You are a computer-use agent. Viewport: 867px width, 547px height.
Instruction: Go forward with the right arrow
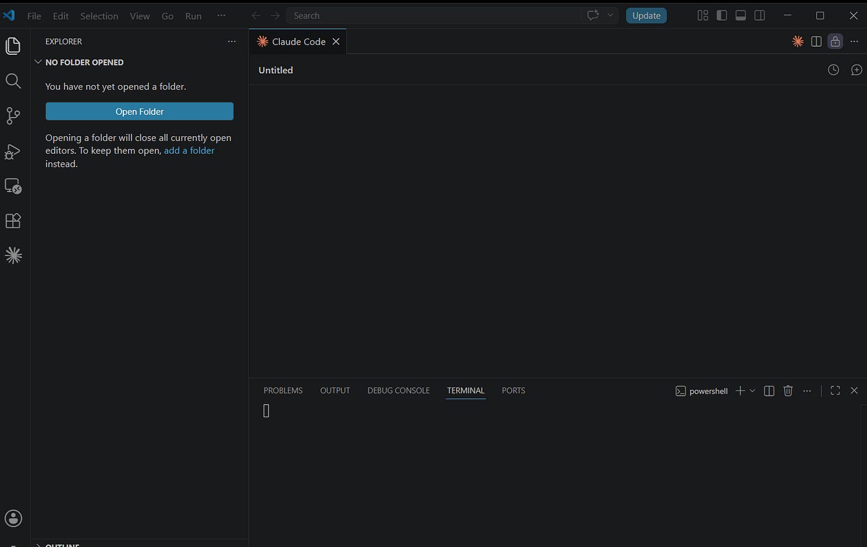(x=275, y=15)
